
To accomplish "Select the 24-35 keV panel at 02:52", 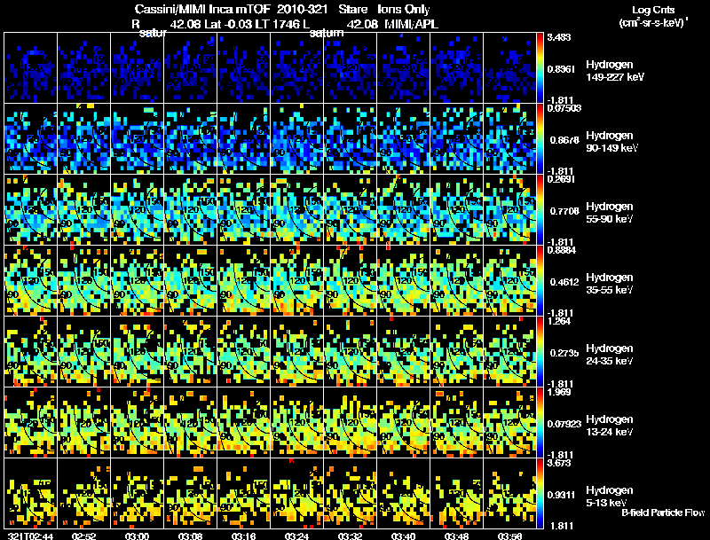I will tap(83, 351).
